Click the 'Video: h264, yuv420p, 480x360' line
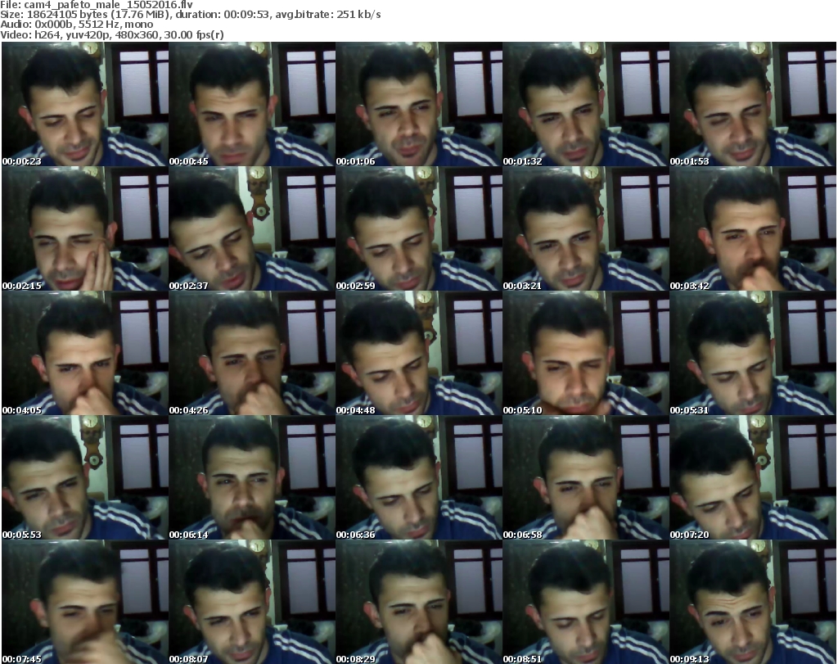Screen dimensions: 838x664 112,34
